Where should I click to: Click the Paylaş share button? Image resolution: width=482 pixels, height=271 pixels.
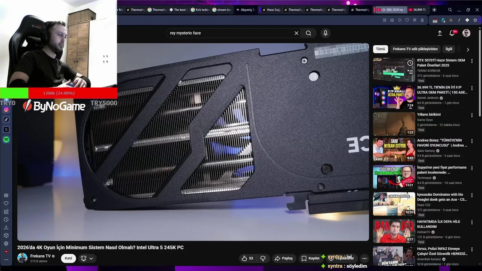(284, 258)
